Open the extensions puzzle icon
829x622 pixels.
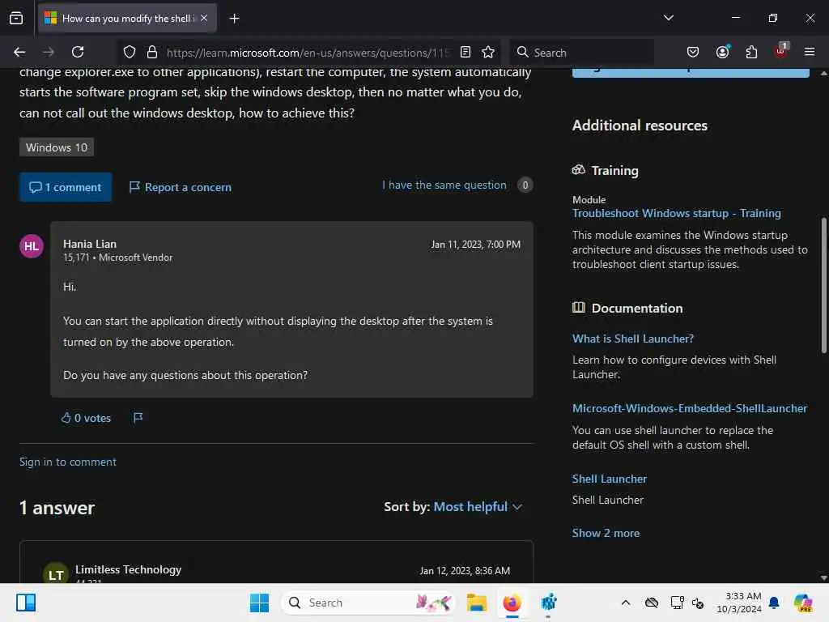[x=751, y=52]
